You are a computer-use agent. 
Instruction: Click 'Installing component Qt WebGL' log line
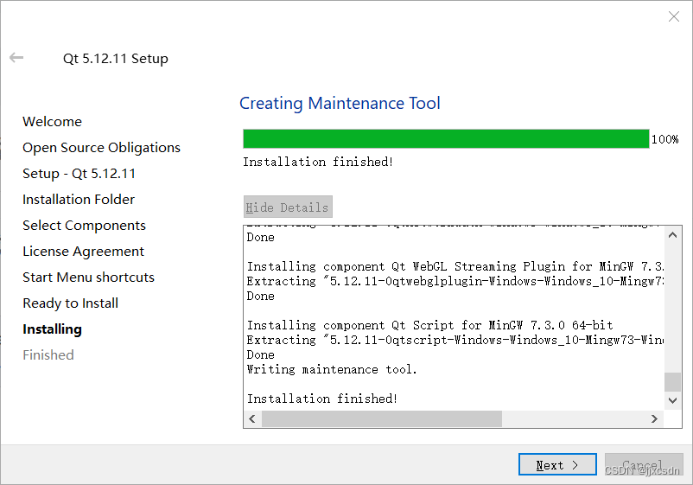tap(455, 266)
